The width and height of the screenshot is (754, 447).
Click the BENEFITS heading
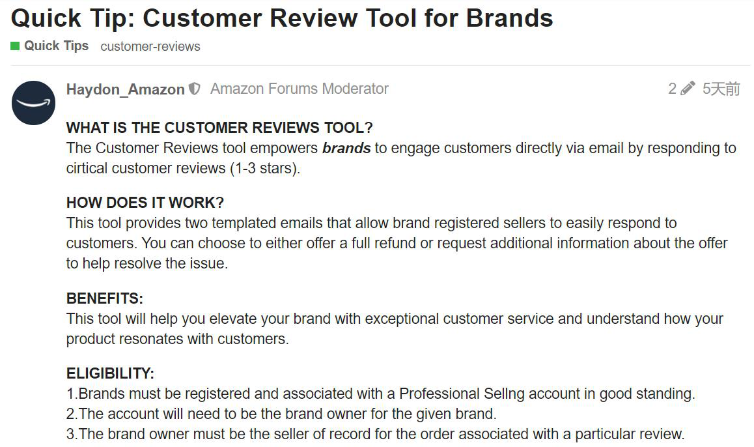pos(105,298)
